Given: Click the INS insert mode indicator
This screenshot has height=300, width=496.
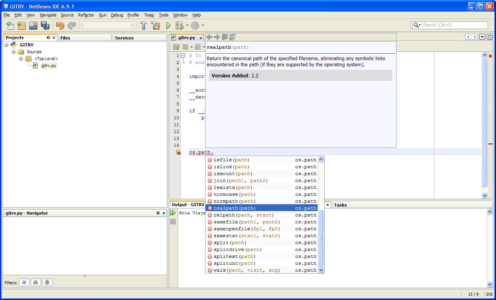Looking at the screenshot, I should click(489, 294).
